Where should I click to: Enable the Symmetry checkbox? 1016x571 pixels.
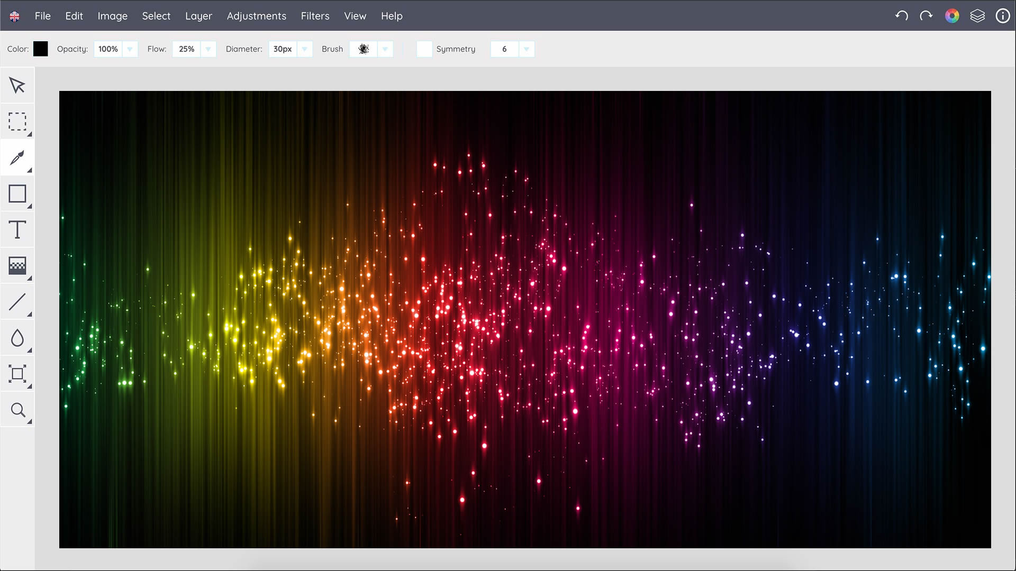424,49
